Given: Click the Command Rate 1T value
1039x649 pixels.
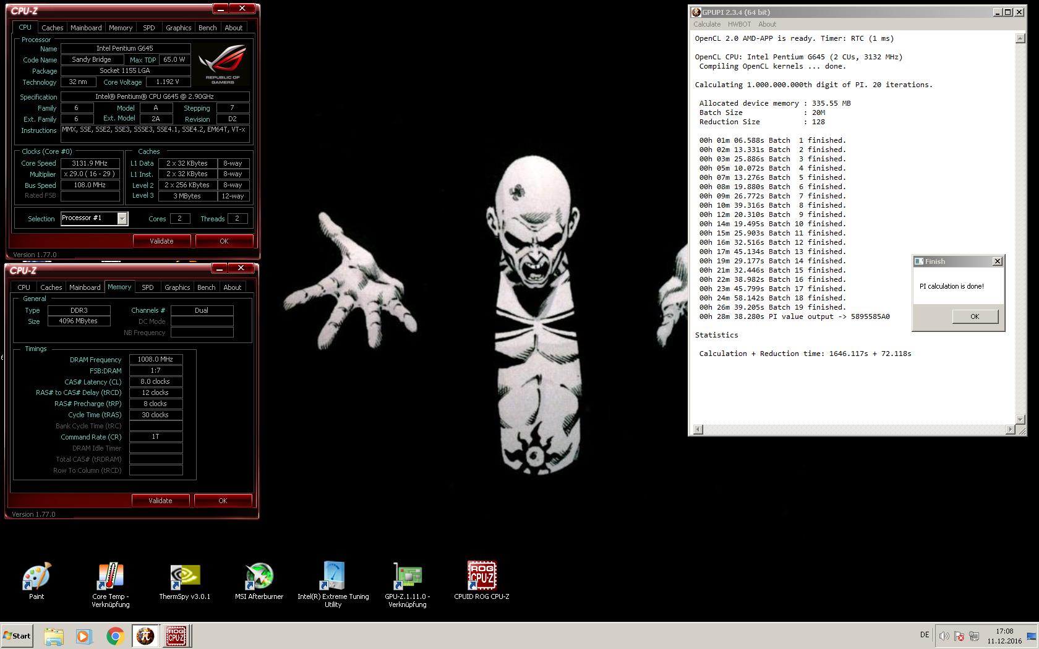Looking at the screenshot, I should [x=156, y=437].
